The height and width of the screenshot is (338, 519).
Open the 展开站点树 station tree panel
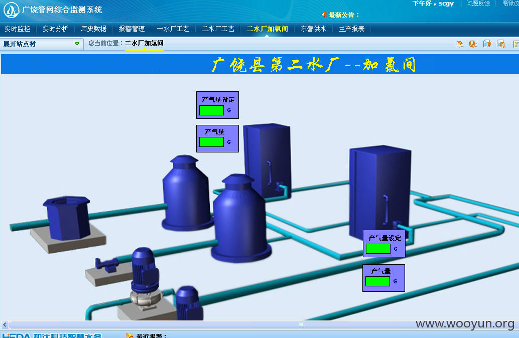click(x=41, y=44)
